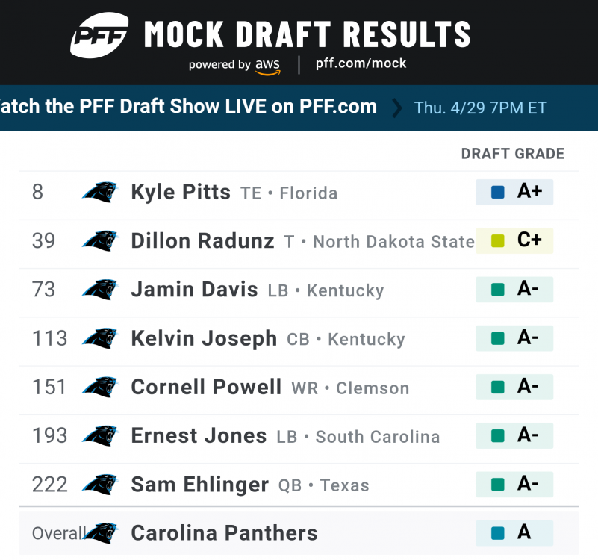Select the Kyle Pitts player name
The image size is (598, 560).
pos(181,193)
